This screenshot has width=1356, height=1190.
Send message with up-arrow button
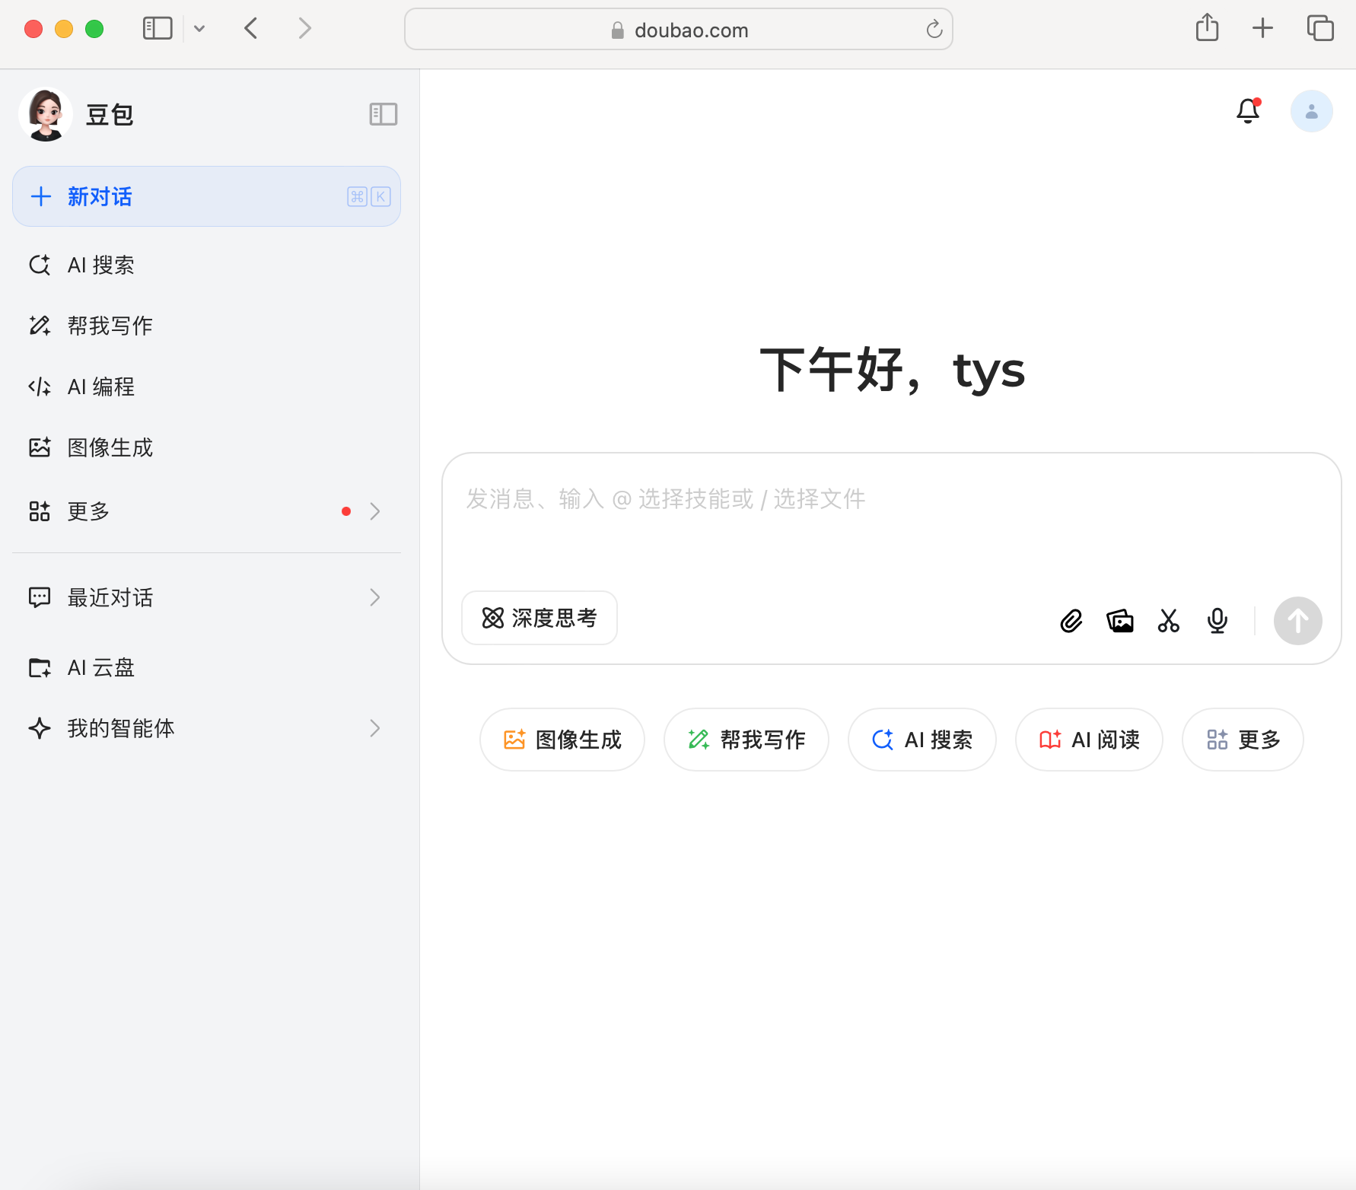click(1298, 621)
